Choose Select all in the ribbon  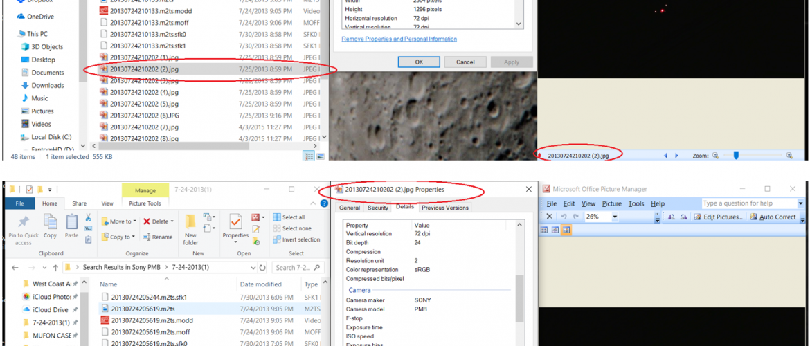pyautogui.click(x=289, y=217)
